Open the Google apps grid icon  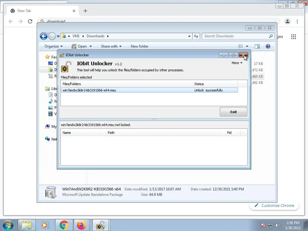click(294, 36)
